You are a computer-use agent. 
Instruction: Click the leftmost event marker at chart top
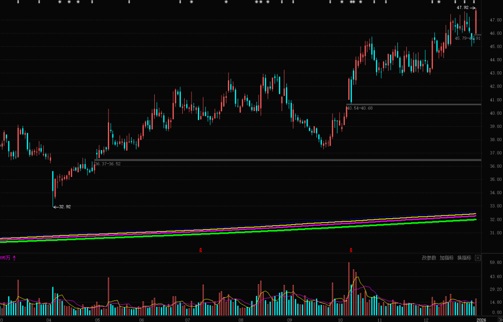[17, 2]
